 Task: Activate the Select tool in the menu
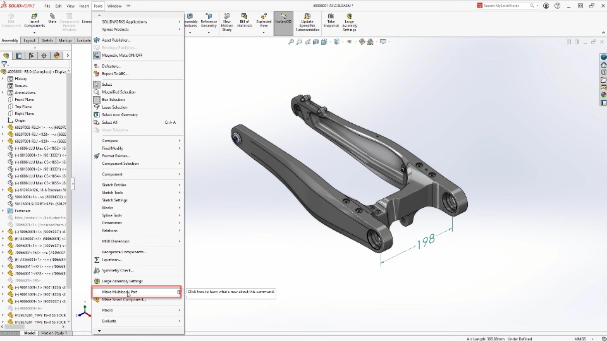pos(107,84)
